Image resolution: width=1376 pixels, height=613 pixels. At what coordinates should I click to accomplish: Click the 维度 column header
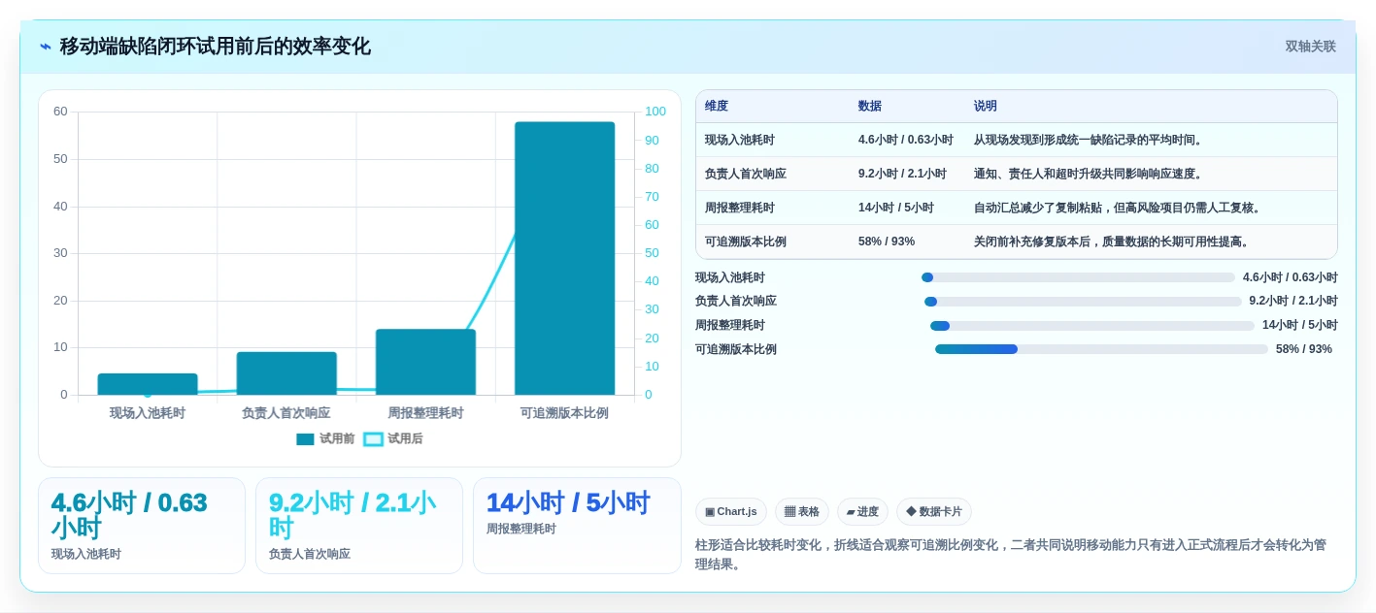tap(717, 107)
